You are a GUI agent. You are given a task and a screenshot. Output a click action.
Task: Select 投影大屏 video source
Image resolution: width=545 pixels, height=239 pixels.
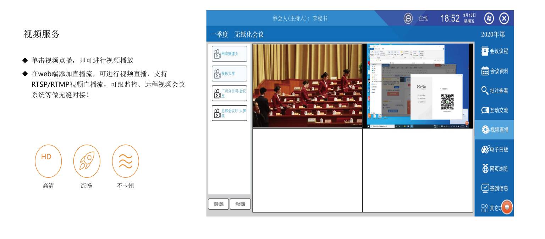229,74
